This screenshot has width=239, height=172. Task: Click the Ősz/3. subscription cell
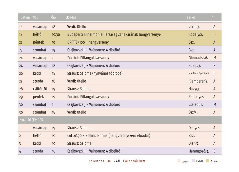point(193,112)
